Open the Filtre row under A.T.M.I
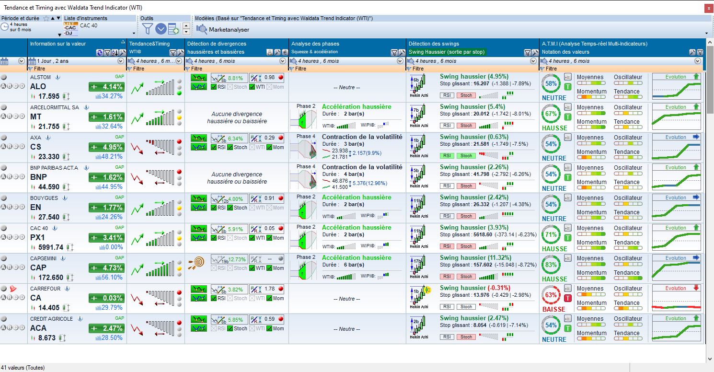The height and width of the screenshot is (372, 714). click(622, 69)
